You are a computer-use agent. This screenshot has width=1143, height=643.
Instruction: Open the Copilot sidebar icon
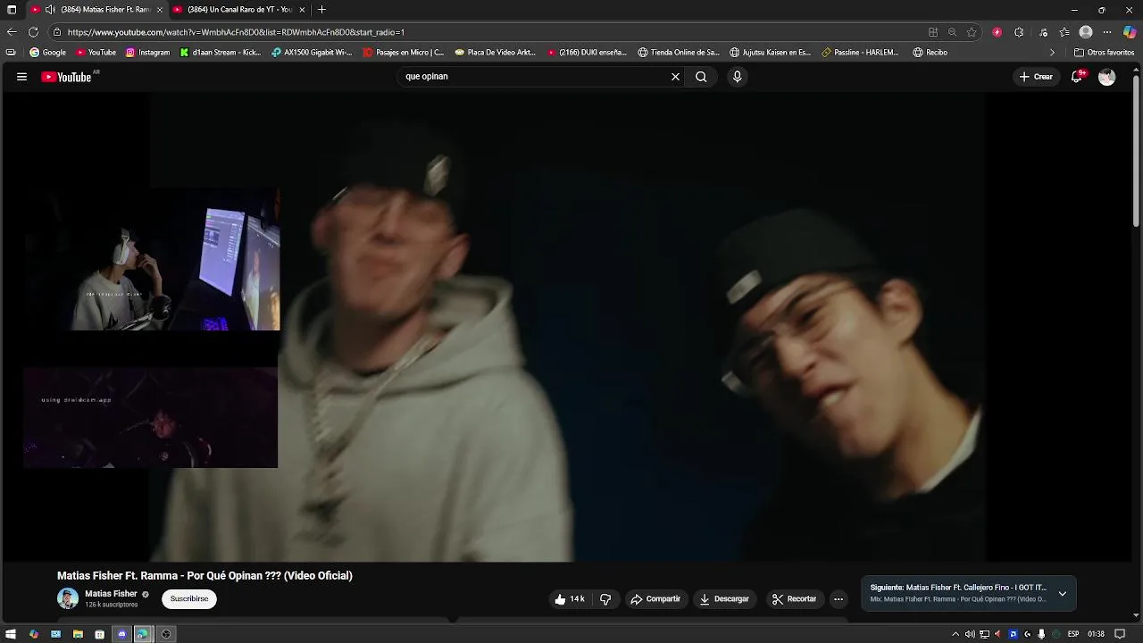[x=1130, y=32]
